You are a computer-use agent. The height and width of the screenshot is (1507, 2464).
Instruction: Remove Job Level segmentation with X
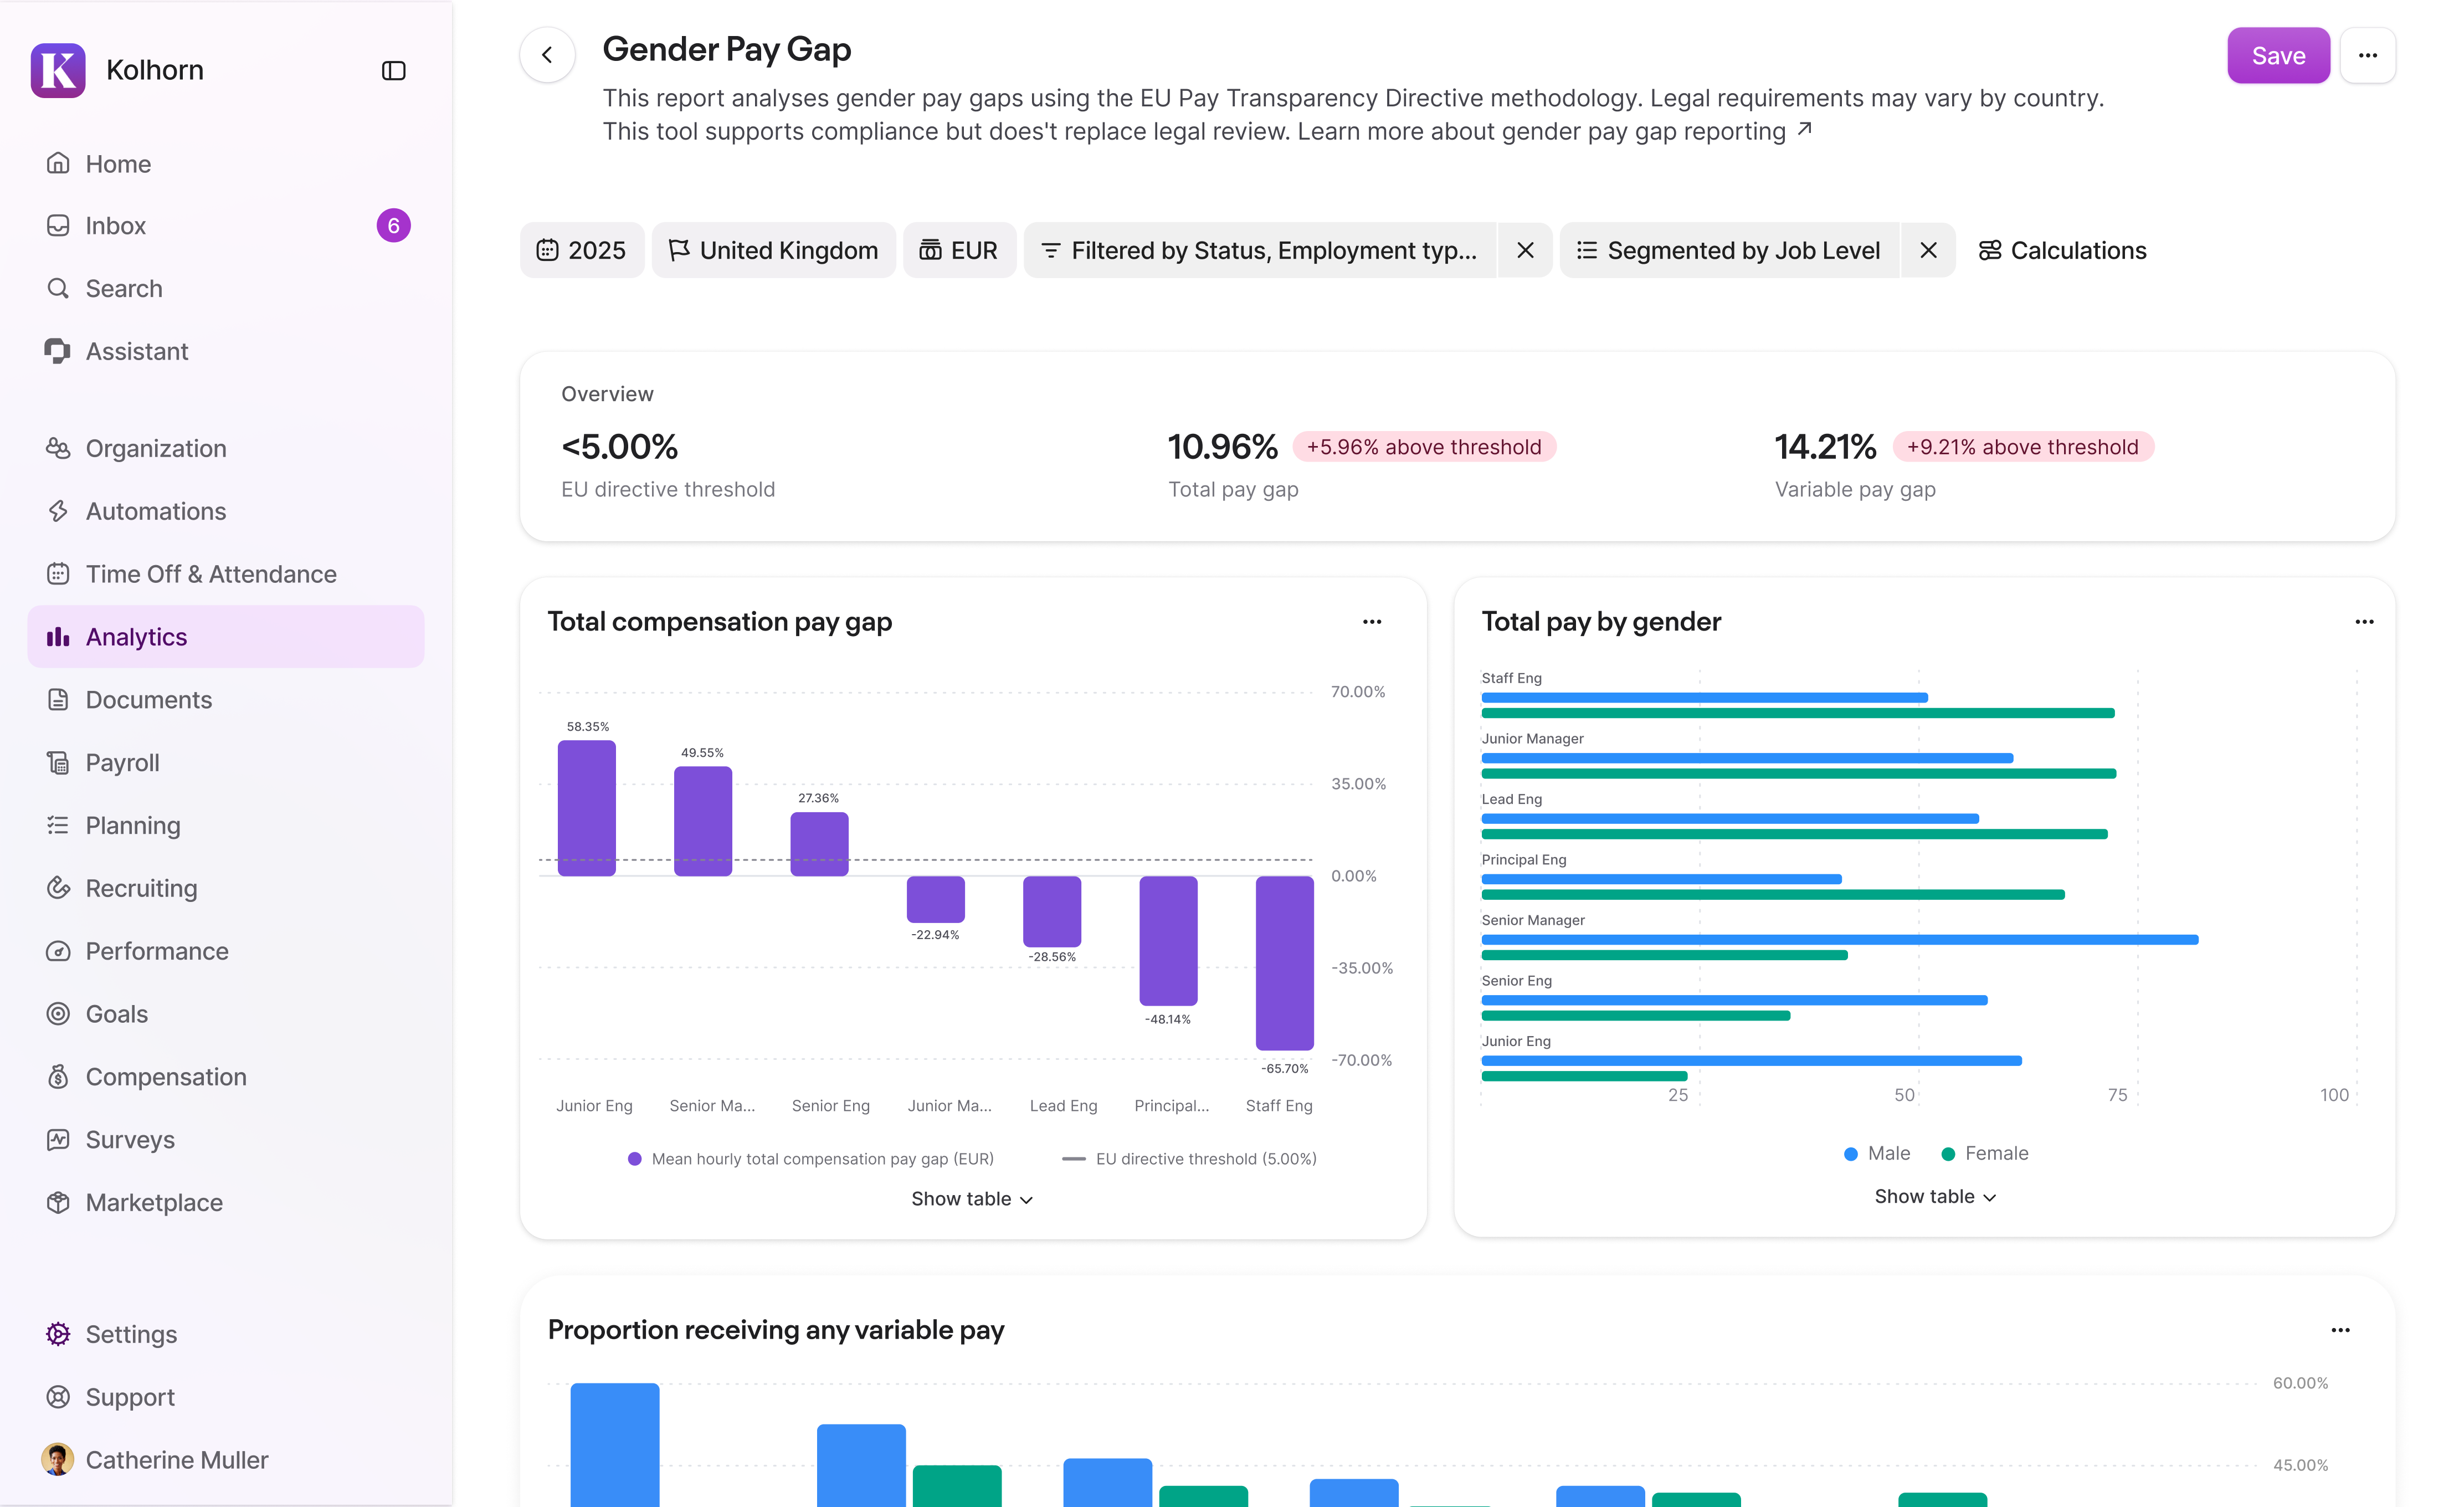pos(1928,250)
